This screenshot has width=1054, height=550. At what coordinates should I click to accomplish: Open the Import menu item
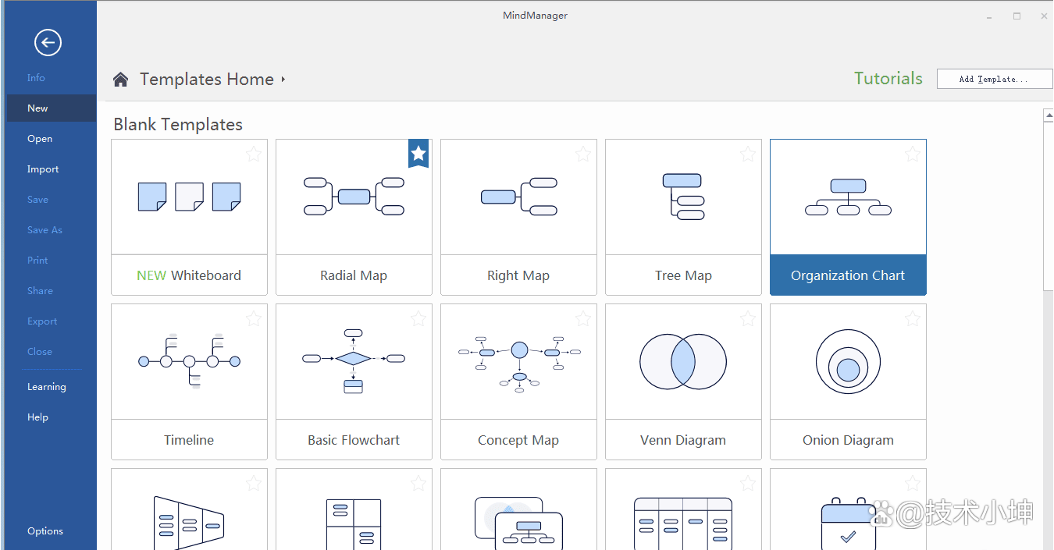[43, 169]
